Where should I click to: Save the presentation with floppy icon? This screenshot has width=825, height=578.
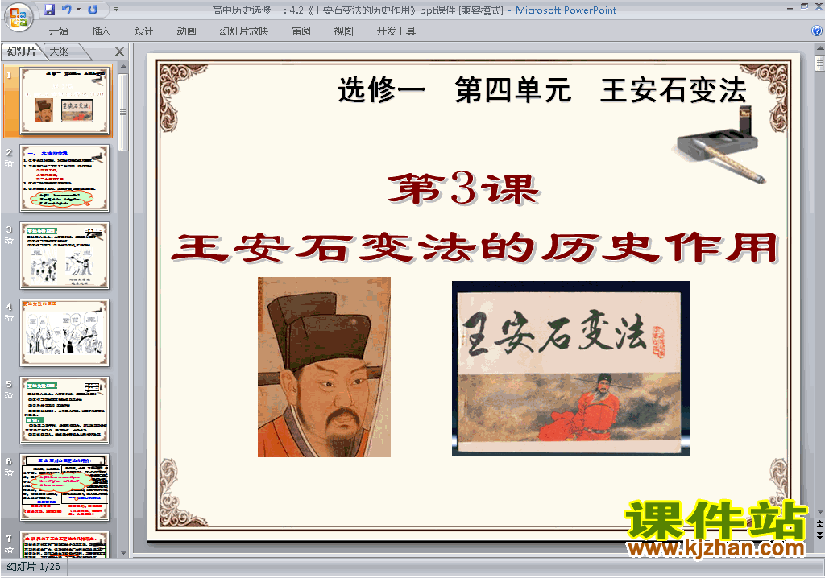tap(49, 10)
